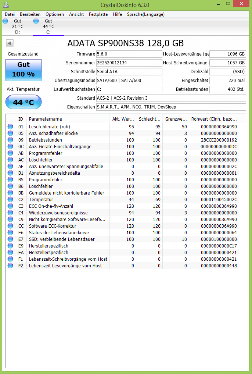This screenshot has width=252, height=374.
Task: Click the CrystalDiskInfo app icon in title bar
Action: 6,4
